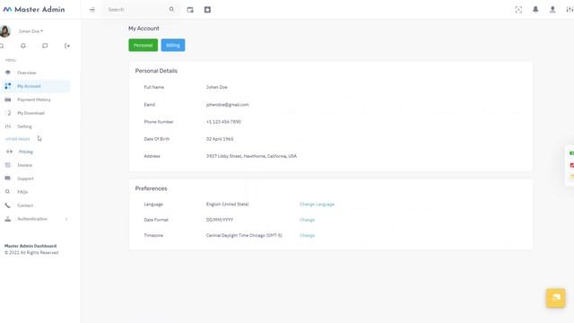The width and height of the screenshot is (574, 323).
Task: Click the DD/MM/YYYY date format value
Action: (220, 220)
